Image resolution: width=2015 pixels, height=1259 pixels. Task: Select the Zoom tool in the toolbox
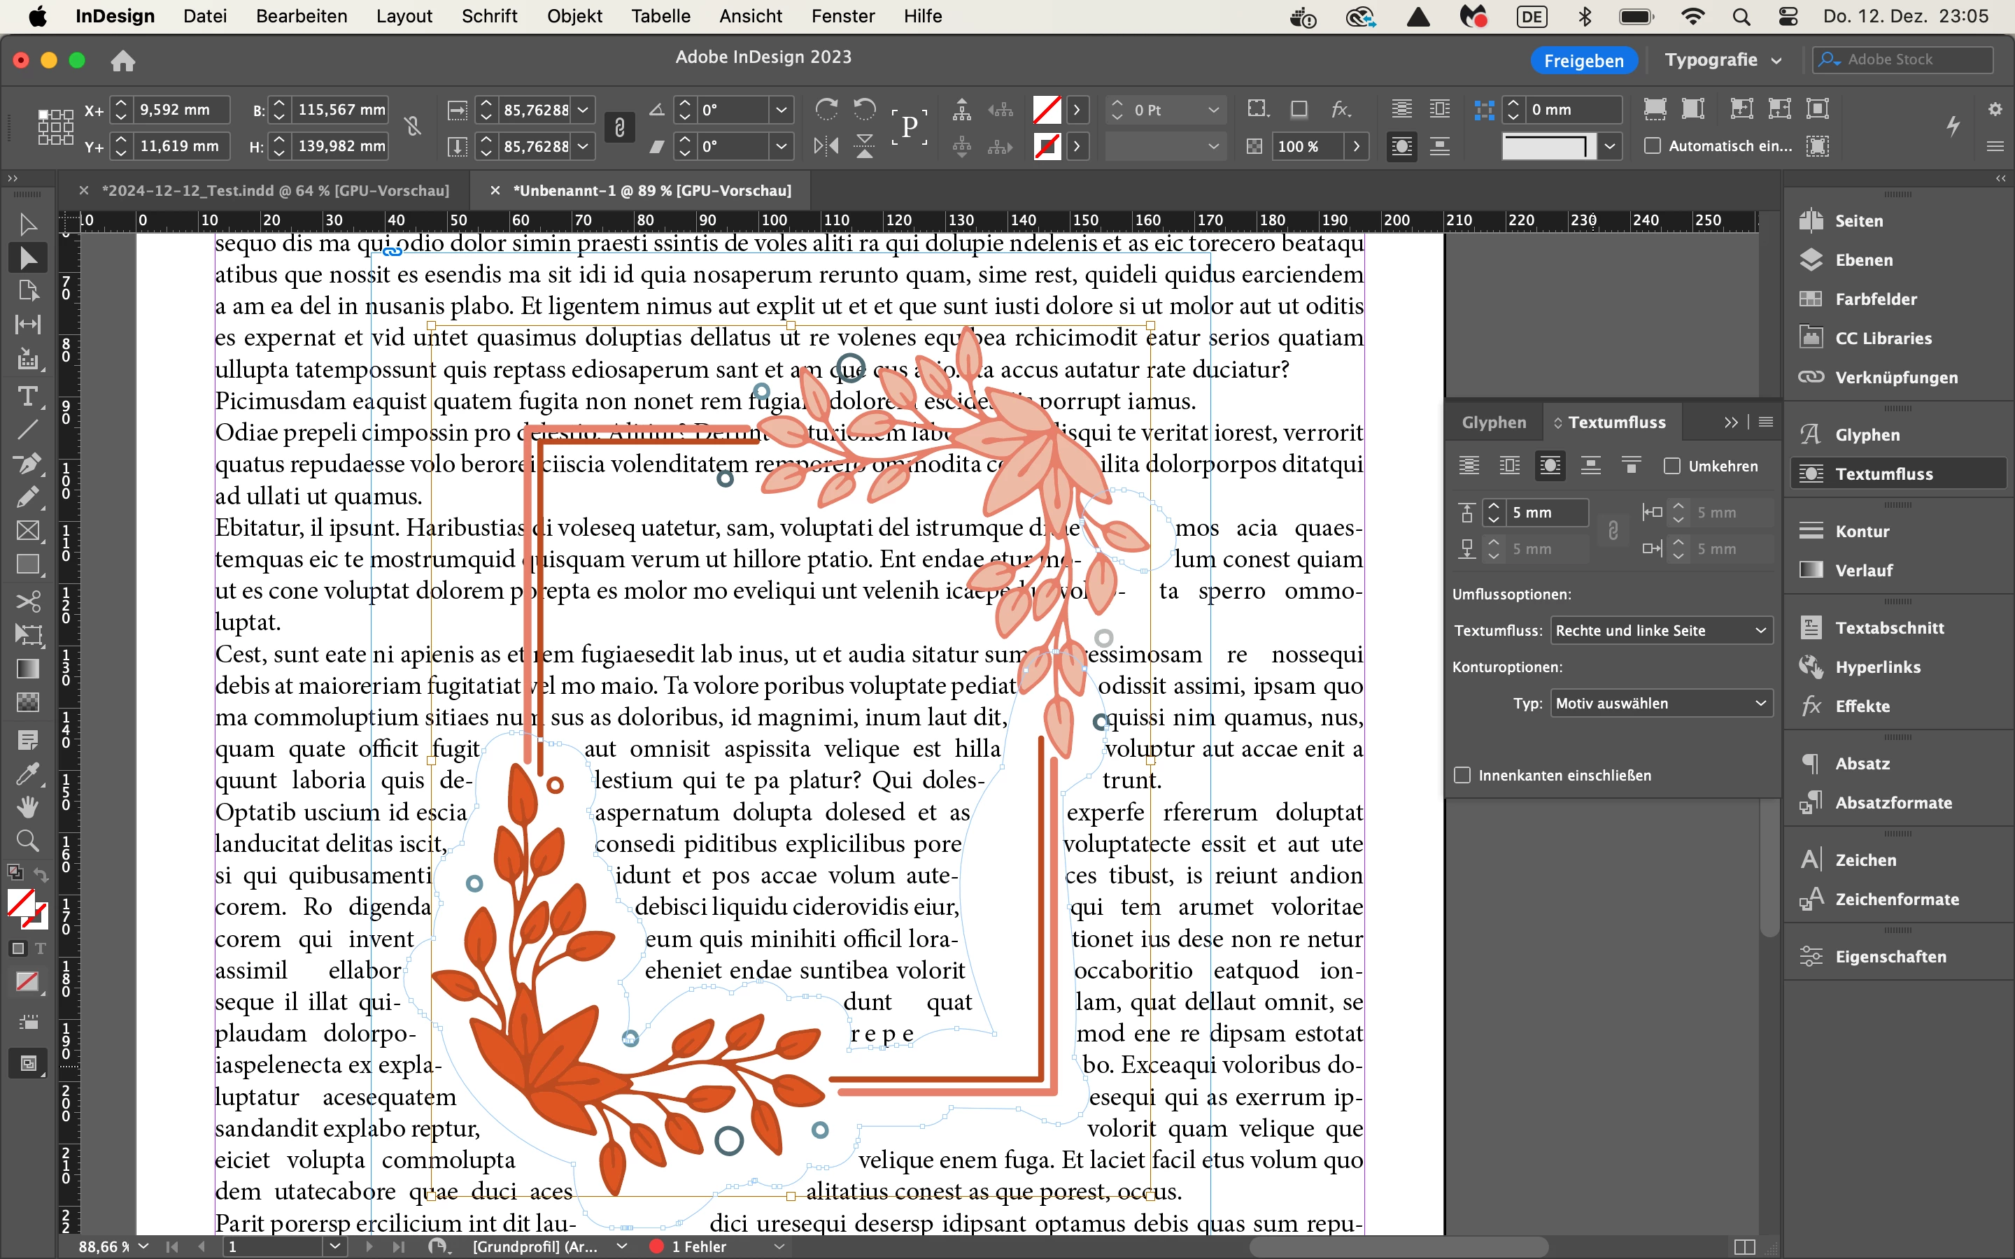point(27,839)
